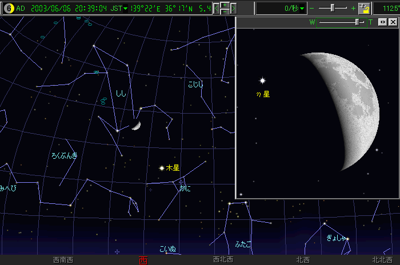The width and height of the screenshot is (400, 265).
Task: Click the crescent moon on star chart
Action: [136, 126]
